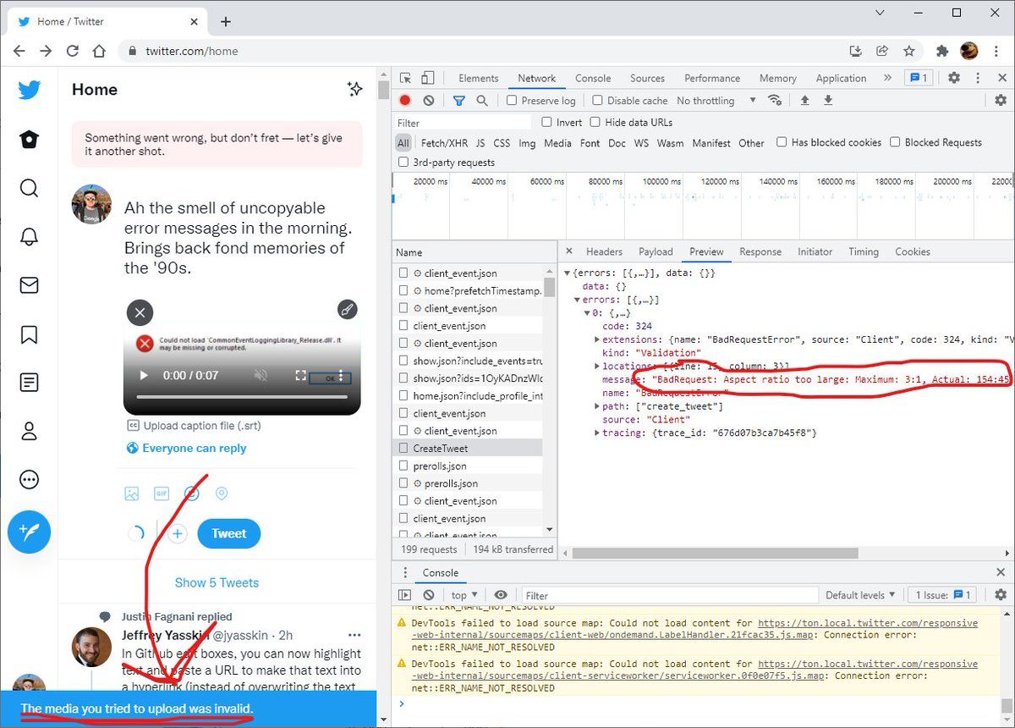This screenshot has height=728, width=1015.
Task: Open the No throttling dropdown
Action: pos(716,100)
